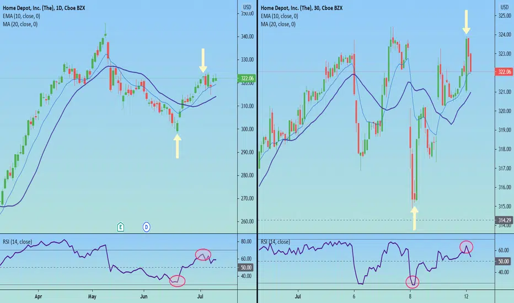This screenshot has height=303, width=514.
Task: Select the Home Depot 1D chart title
Action: click(x=44, y=8)
